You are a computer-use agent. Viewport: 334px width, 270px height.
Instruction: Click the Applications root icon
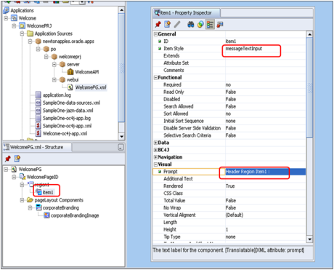click(6, 10)
